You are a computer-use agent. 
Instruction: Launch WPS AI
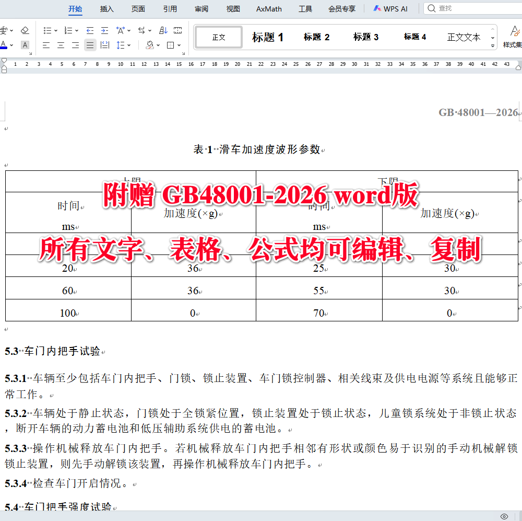click(x=390, y=8)
